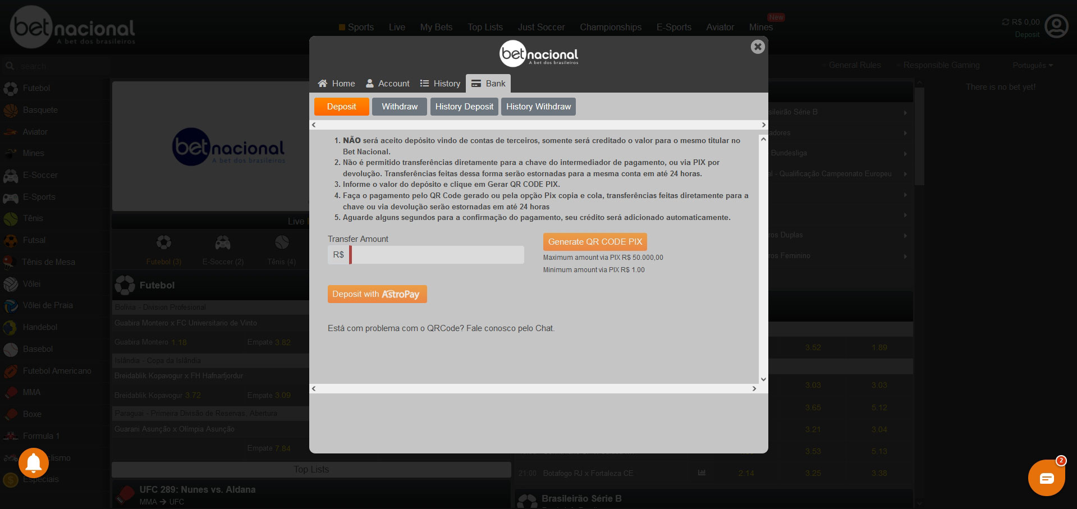Click vertical scrollbar down arrow in modal
The width and height of the screenshot is (1077, 509).
click(763, 379)
